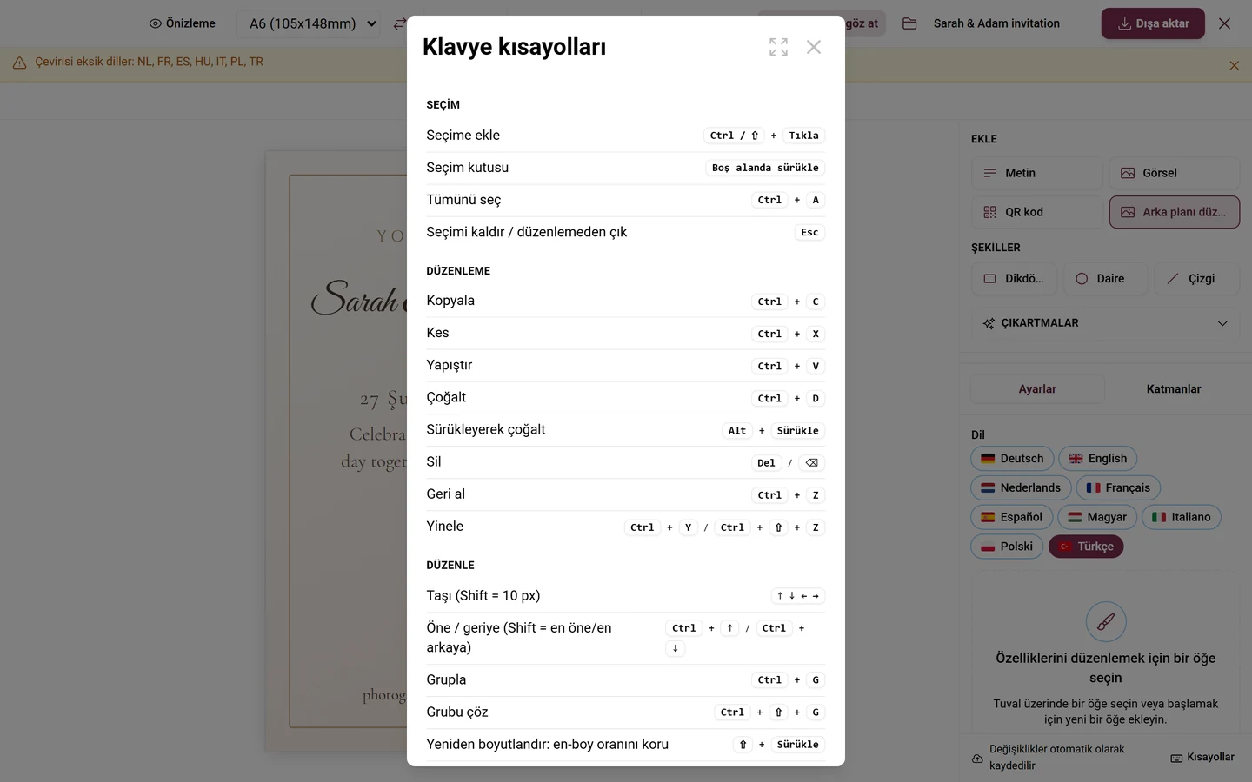The height and width of the screenshot is (782, 1252).
Task: Click the Dışa aktar export button
Action: 1153,23
